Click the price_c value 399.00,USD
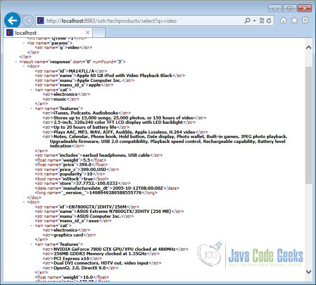The image size is (316, 285). (x=93, y=169)
